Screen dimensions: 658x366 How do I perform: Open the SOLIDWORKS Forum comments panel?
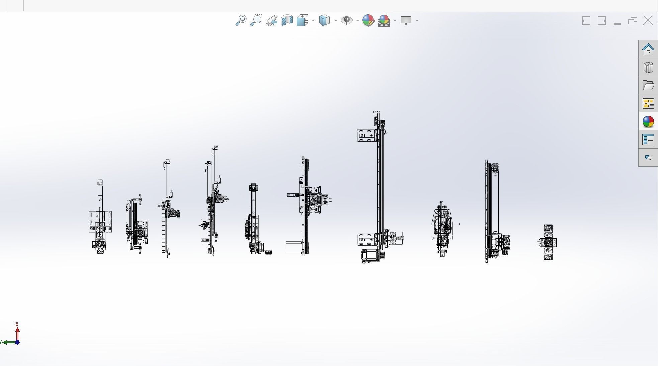pos(648,157)
